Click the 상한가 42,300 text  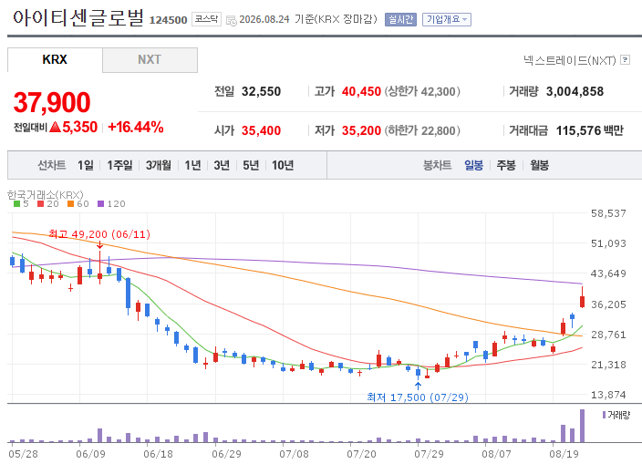tap(422, 91)
